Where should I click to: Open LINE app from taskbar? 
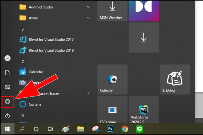[x=139, y=129]
